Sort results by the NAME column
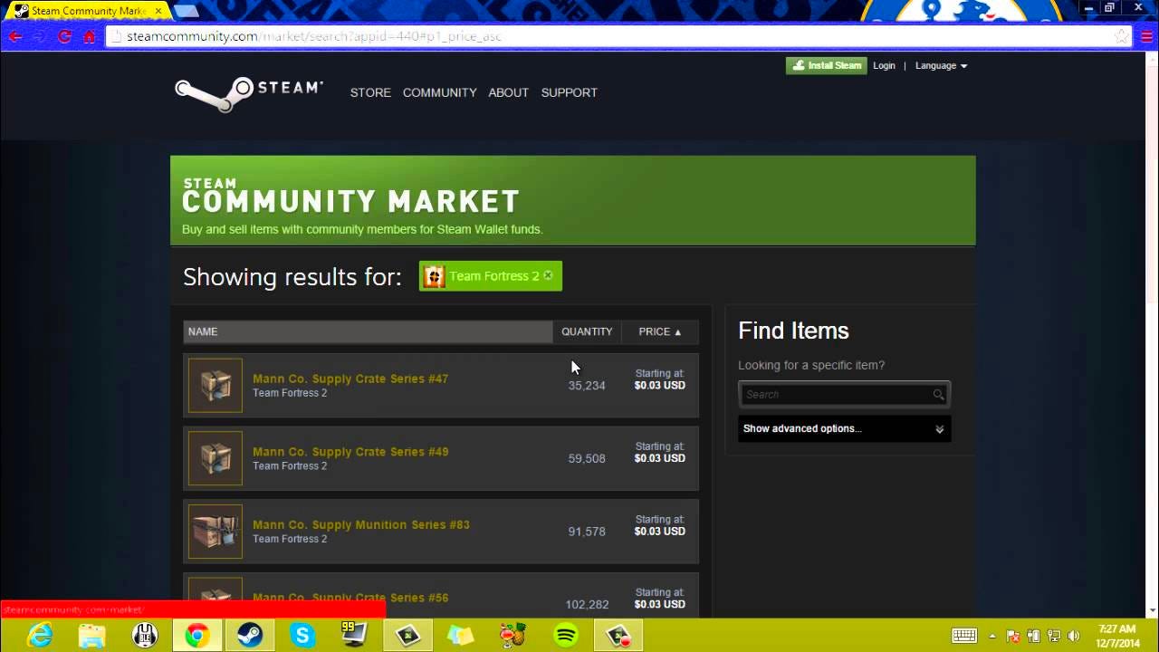Image resolution: width=1159 pixels, height=652 pixels. point(368,331)
